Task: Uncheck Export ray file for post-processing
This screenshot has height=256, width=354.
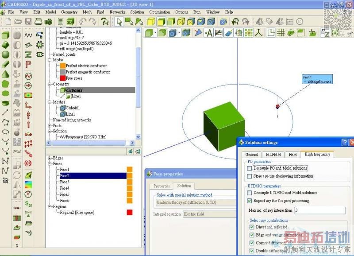Action: (x=250, y=201)
